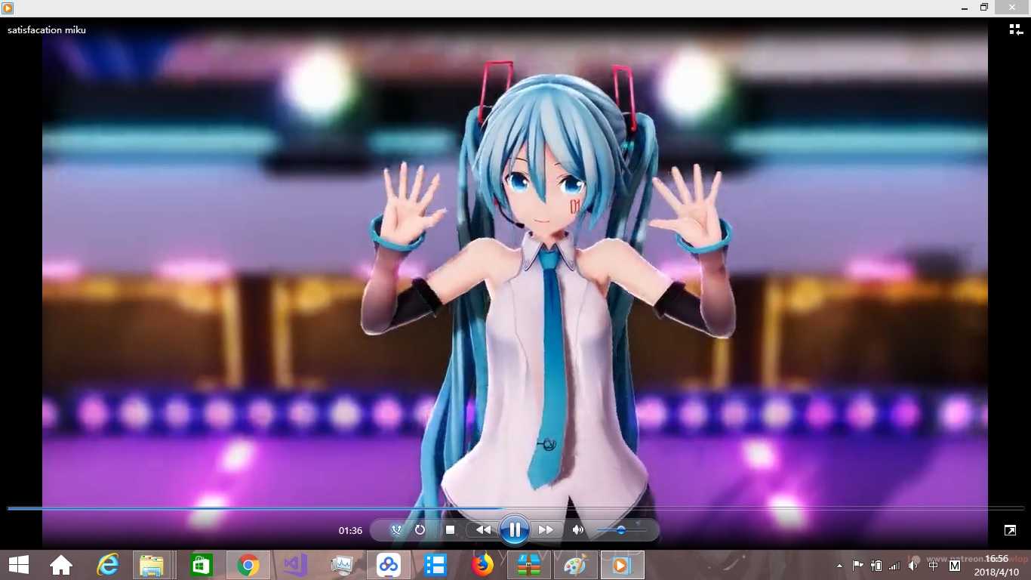This screenshot has width=1031, height=580.
Task: Restore down the media player window
Action: click(x=984, y=8)
